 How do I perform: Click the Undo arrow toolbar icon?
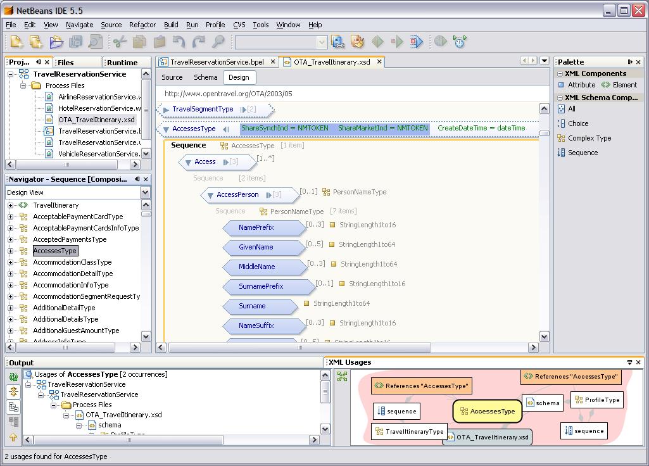pos(179,42)
